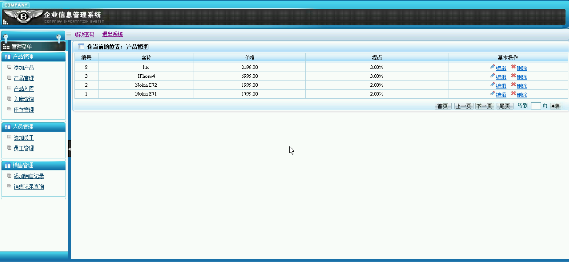Viewport: 569px width, 262px height.
Task: Go to 员工管理 in the sidebar
Action: pyautogui.click(x=24, y=148)
